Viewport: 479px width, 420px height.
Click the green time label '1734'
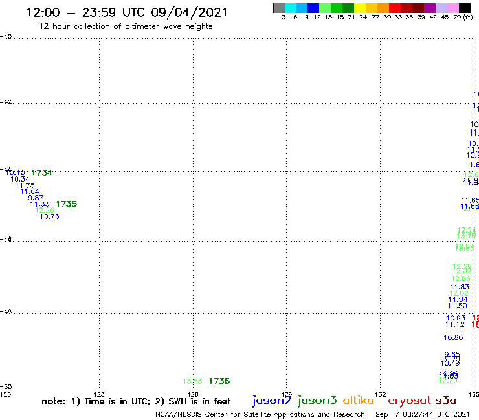point(42,173)
